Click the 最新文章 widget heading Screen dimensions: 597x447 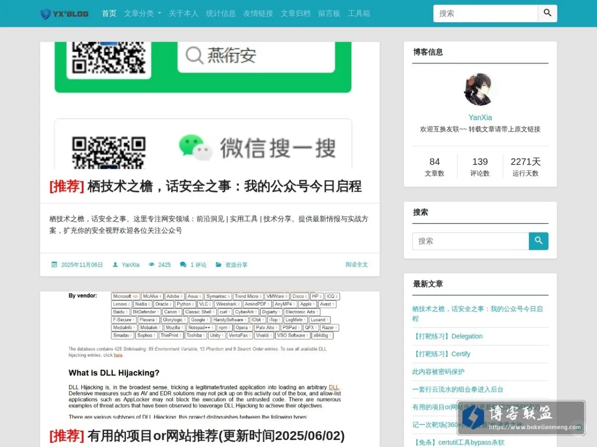(x=428, y=284)
